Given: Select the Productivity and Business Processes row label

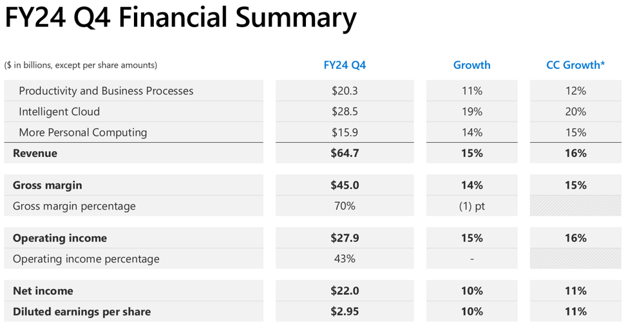Looking at the screenshot, I should pyautogui.click(x=106, y=91).
